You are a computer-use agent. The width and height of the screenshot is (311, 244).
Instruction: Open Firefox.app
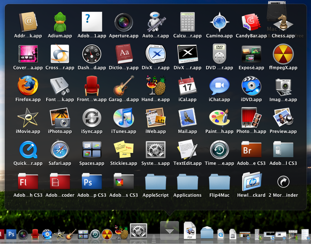click(x=28, y=86)
